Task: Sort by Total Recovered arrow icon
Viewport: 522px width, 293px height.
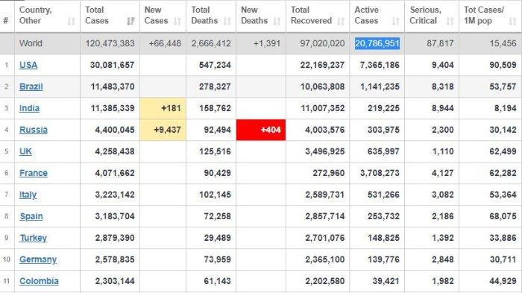Action: pos(341,22)
